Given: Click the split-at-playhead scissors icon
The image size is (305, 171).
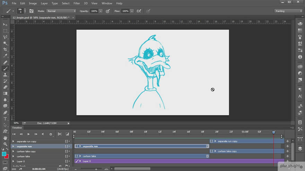Looking at the screenshot, I should (x=60, y=134).
